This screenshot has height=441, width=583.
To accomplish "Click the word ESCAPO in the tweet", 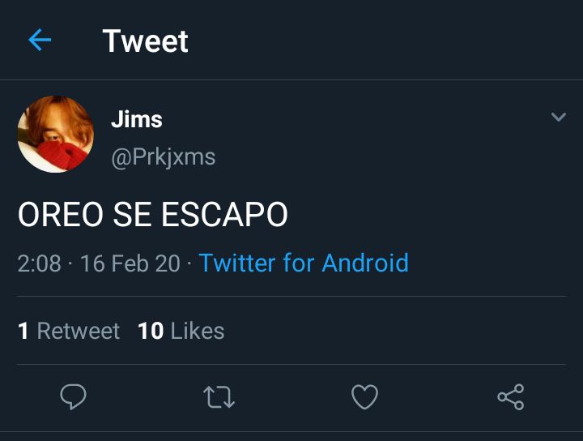I will 224,214.
